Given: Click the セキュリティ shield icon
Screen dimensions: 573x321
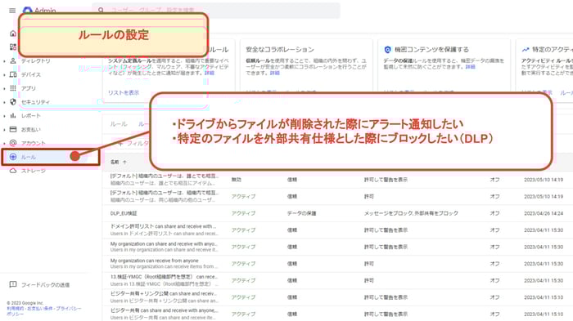Looking at the screenshot, I should pyautogui.click(x=13, y=102).
